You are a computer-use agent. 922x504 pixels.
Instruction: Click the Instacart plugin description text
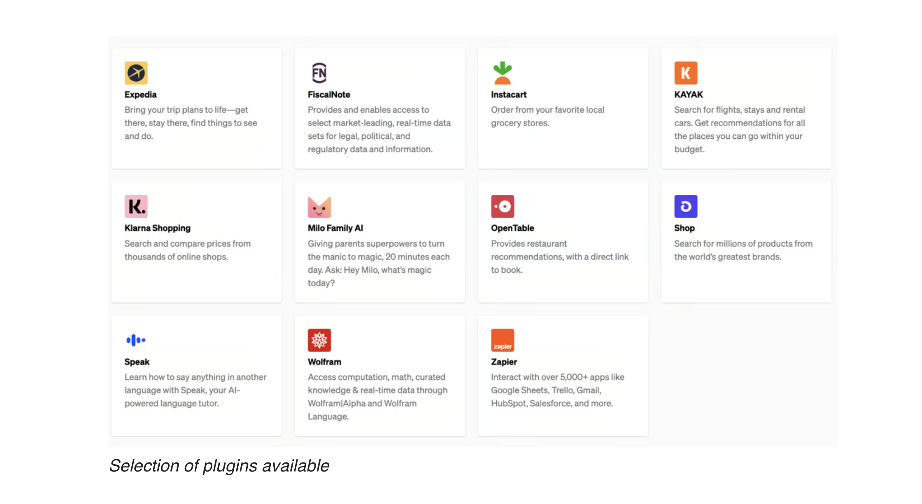click(x=547, y=116)
